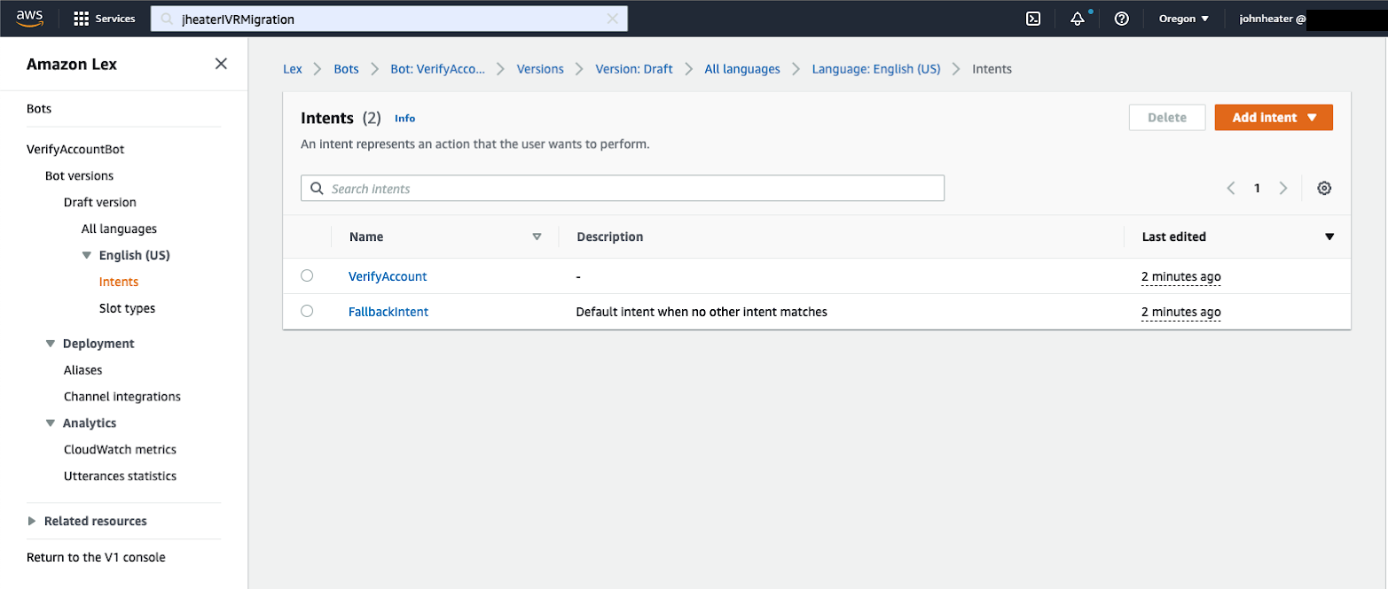Click the AWS logo home icon
This screenshot has height=589, width=1388.
(x=31, y=18)
